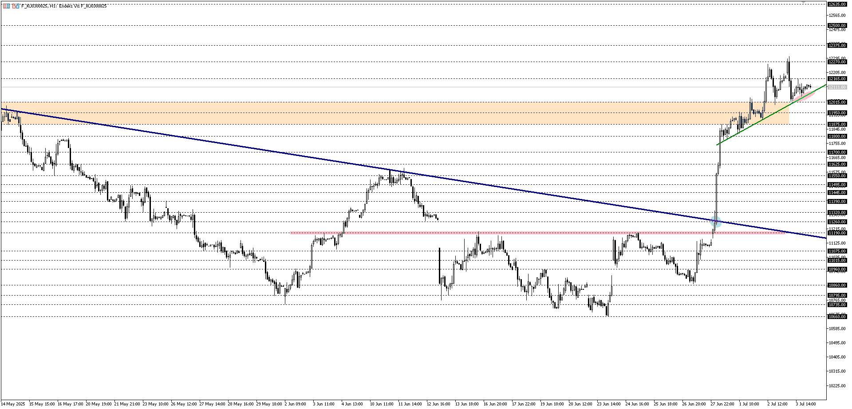Click the 11950.00 price level label
The height and width of the screenshot is (409, 852).
point(837,113)
